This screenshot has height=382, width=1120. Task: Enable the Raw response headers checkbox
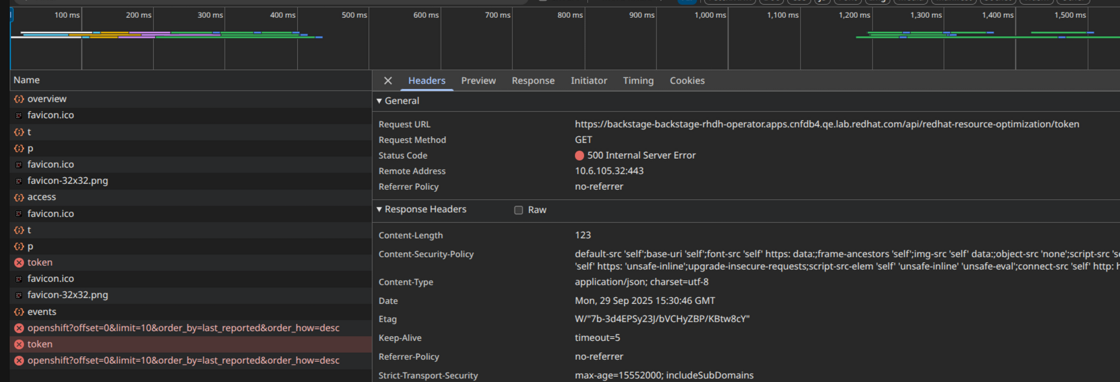(x=518, y=210)
